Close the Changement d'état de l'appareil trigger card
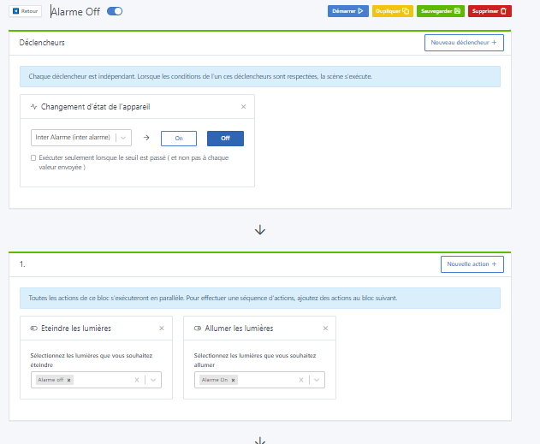This screenshot has width=540, height=444. (243, 107)
